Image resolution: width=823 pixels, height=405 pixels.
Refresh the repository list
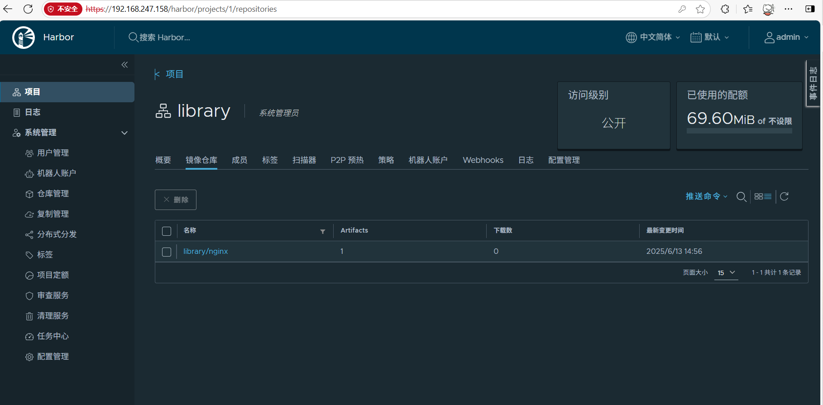[785, 196]
